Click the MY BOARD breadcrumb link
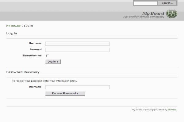Viewport: 184px width, 122px height. click(13, 26)
